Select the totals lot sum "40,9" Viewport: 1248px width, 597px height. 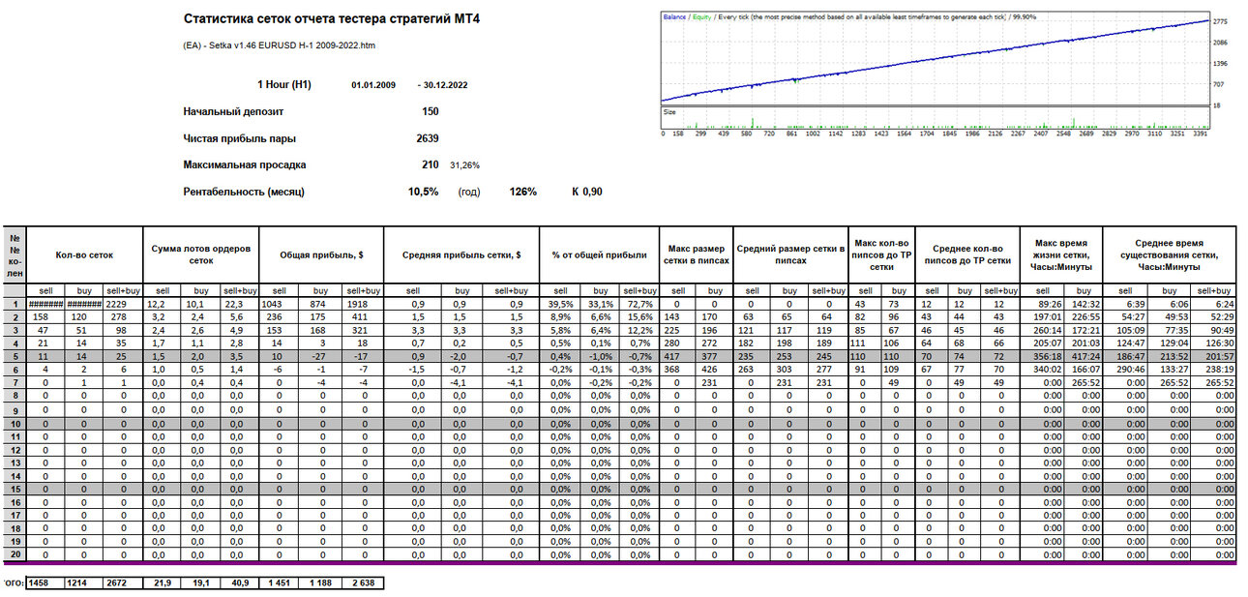pos(239,582)
